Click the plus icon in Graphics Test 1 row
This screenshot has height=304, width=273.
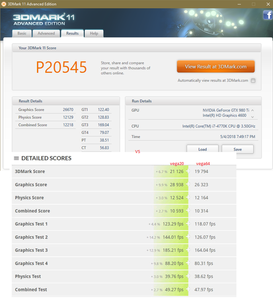(188, 224)
